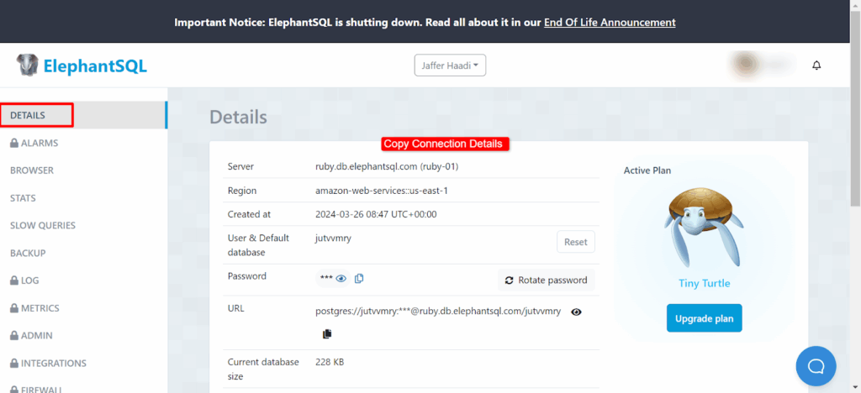Viewport: 861px width, 393px height.
Task: Click the ElephantSQL elephant logo
Action: [x=29, y=65]
